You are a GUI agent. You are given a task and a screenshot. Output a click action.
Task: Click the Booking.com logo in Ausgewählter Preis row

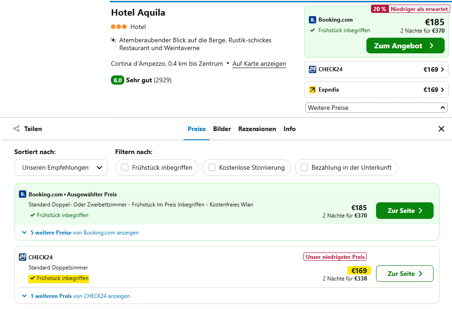point(23,195)
